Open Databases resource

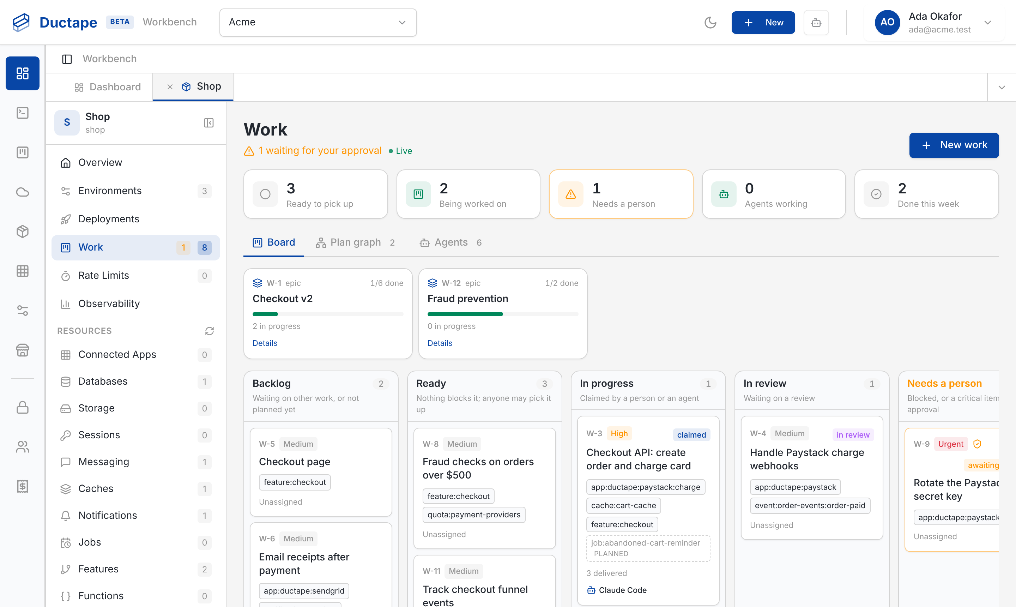[x=136, y=381]
